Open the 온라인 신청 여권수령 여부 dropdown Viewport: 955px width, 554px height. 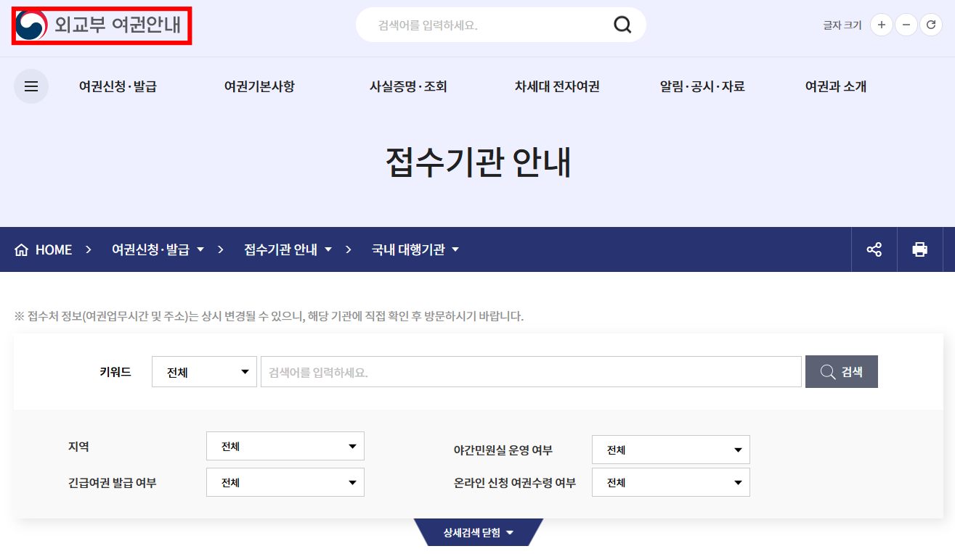point(670,481)
